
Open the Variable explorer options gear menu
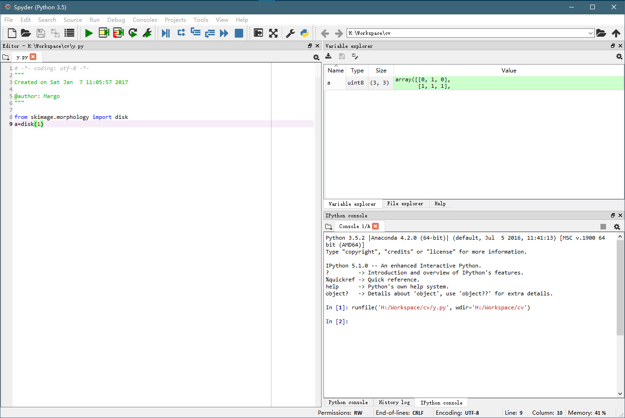pos(619,56)
